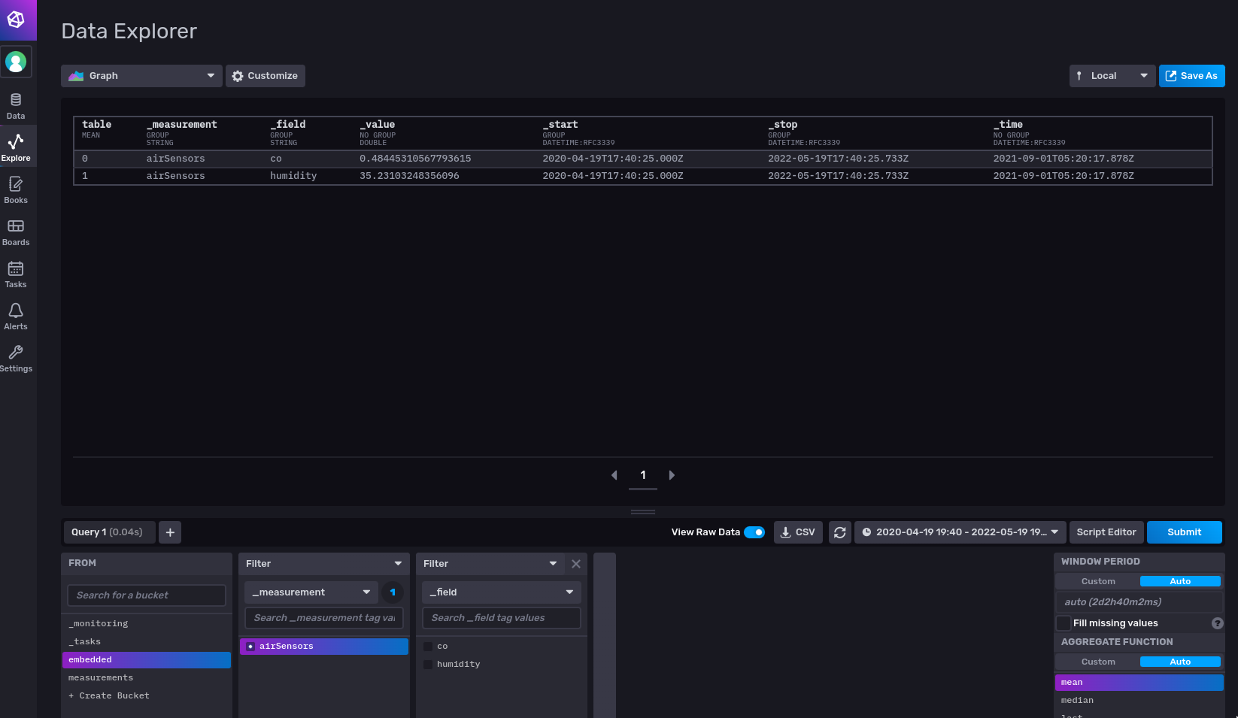Viewport: 1238px width, 718px height.
Task: Open the Data section in sidebar
Action: click(16, 106)
